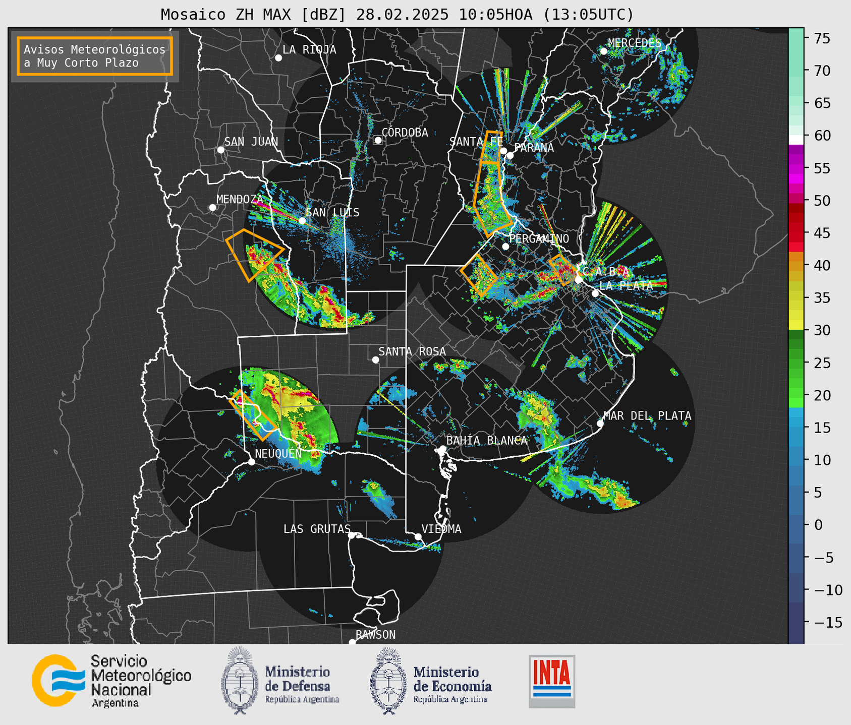Viewport: 851px width, 725px height.
Task: Click the VIEDMA city label
Action: [441, 529]
